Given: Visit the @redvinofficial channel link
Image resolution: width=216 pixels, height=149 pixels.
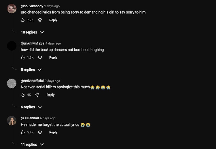Looking at the screenshot, I should click(x=32, y=81).
